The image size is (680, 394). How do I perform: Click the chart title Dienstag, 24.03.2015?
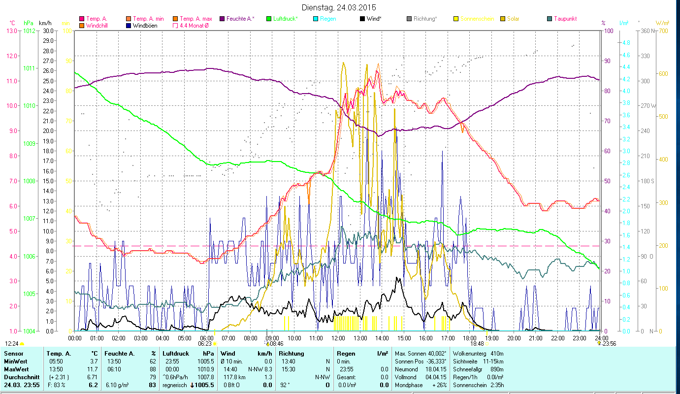[338, 8]
